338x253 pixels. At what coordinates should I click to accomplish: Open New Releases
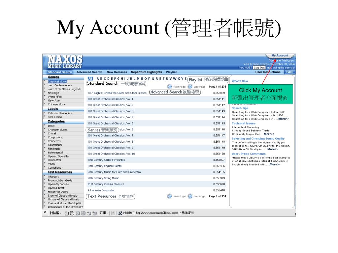pyautogui.click(x=117, y=72)
